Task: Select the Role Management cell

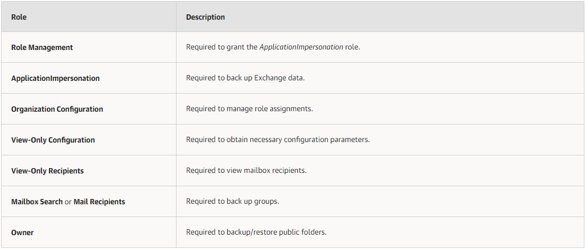Action: pos(89,47)
